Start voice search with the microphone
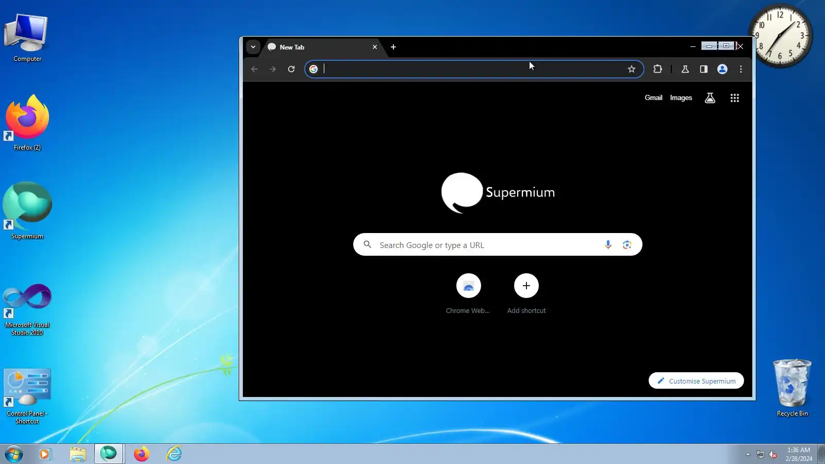Viewport: 825px width, 464px height. click(x=608, y=245)
